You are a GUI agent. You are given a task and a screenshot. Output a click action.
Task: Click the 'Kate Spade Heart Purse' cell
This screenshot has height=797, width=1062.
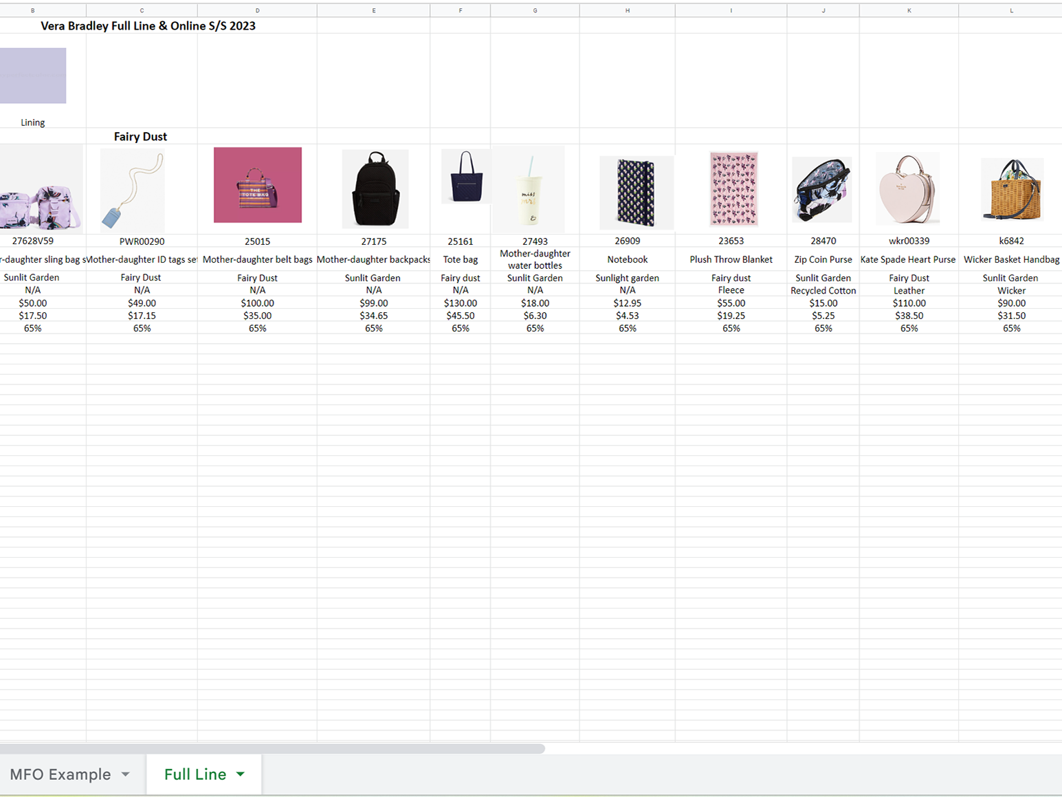click(x=909, y=259)
